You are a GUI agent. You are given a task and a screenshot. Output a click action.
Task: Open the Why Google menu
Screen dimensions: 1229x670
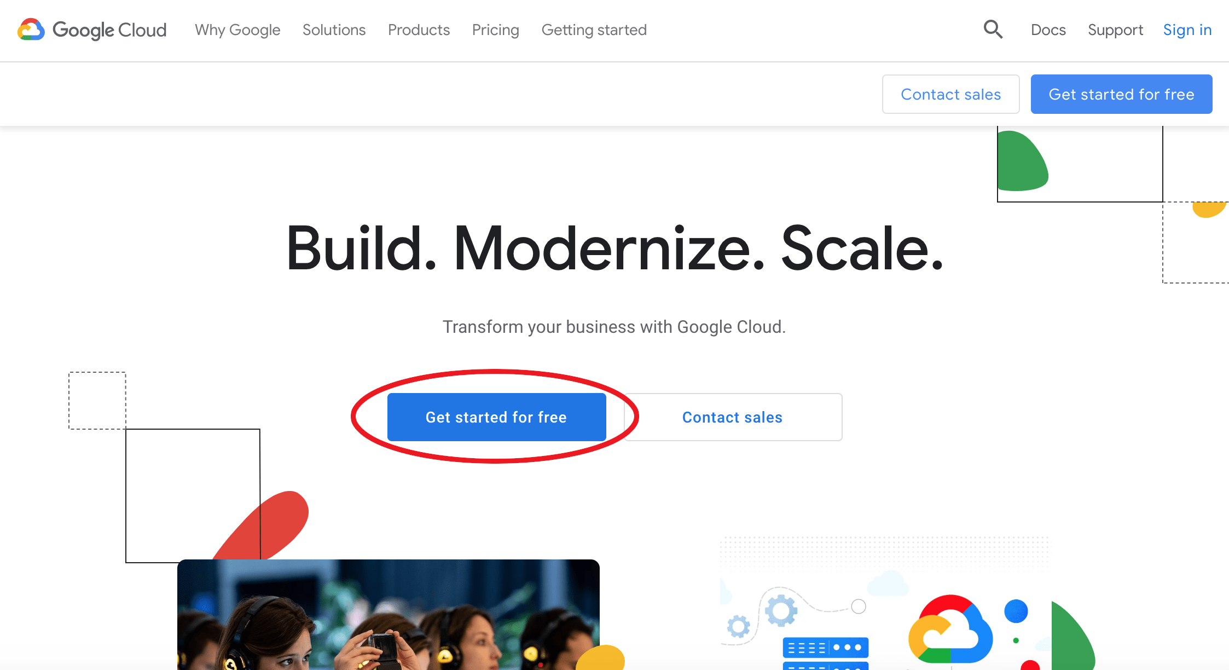pos(237,30)
